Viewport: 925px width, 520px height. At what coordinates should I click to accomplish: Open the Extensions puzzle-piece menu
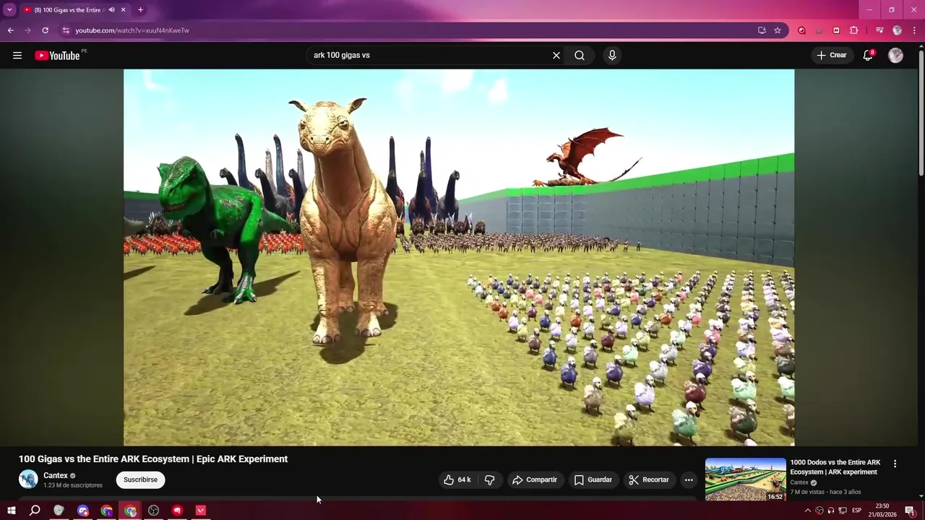tap(854, 30)
